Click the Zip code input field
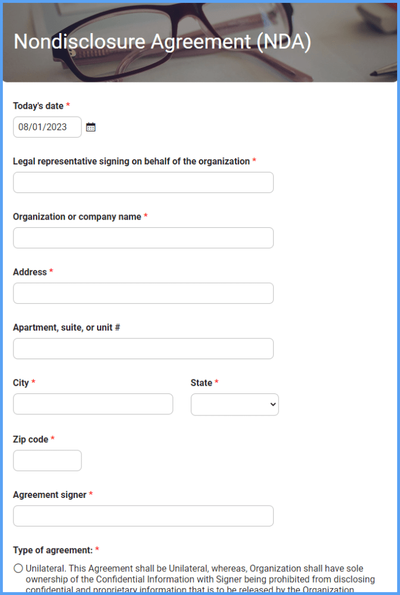 pyautogui.click(x=47, y=460)
